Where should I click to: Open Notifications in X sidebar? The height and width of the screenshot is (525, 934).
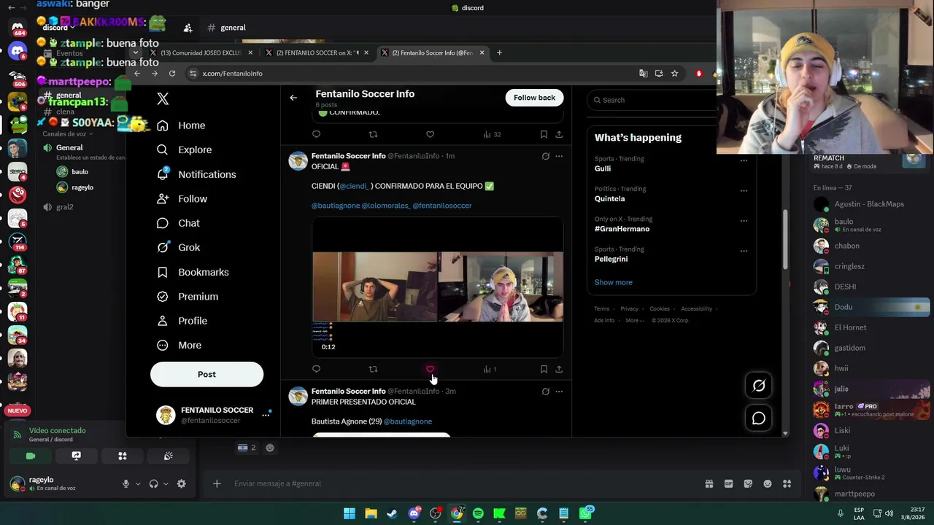(x=196, y=174)
